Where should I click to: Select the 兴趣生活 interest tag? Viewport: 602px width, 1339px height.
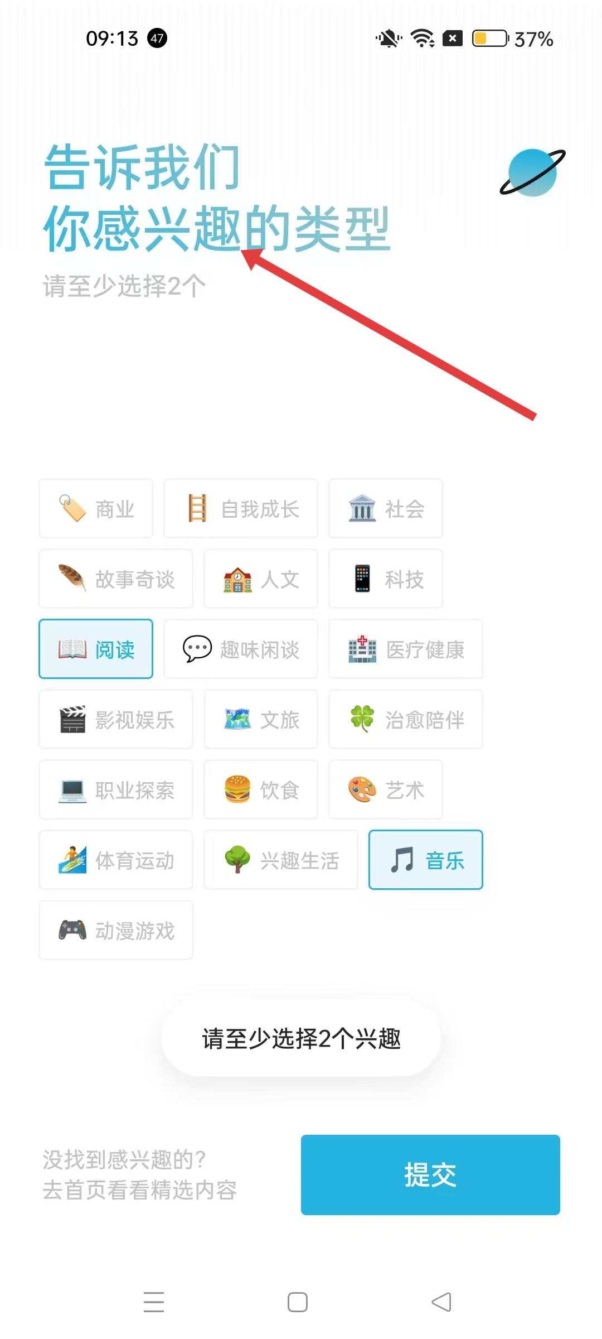pyautogui.click(x=281, y=860)
